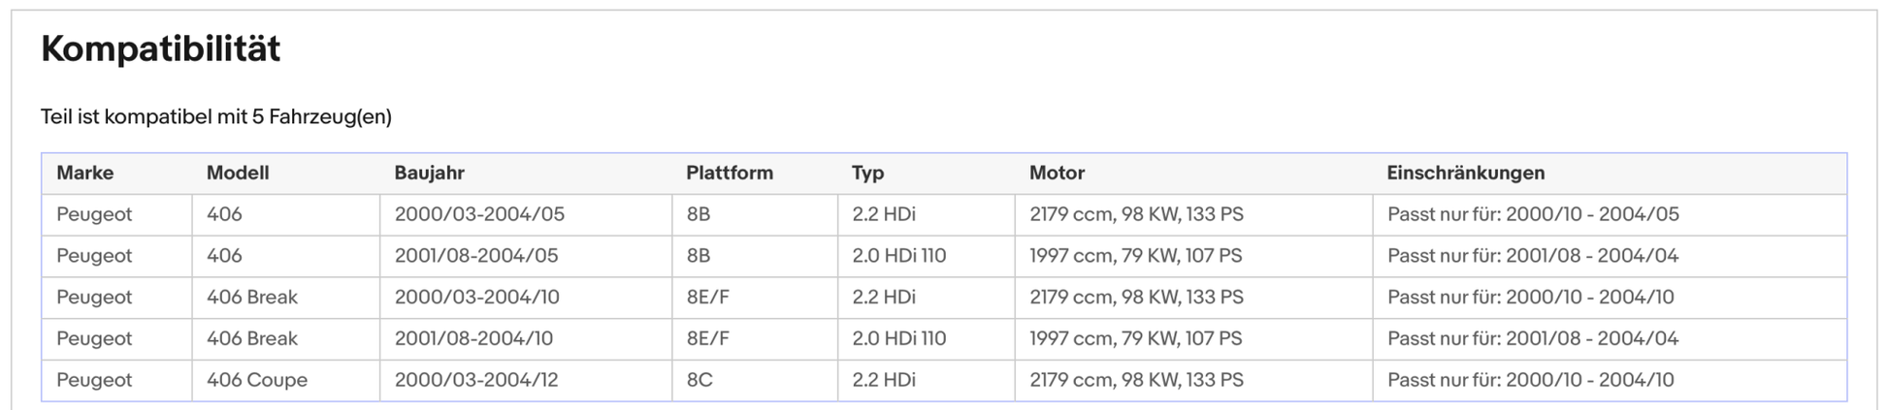Screen dimensions: 1888x410
Task: Click the Kompatibilität section heading
Action: coord(161,48)
